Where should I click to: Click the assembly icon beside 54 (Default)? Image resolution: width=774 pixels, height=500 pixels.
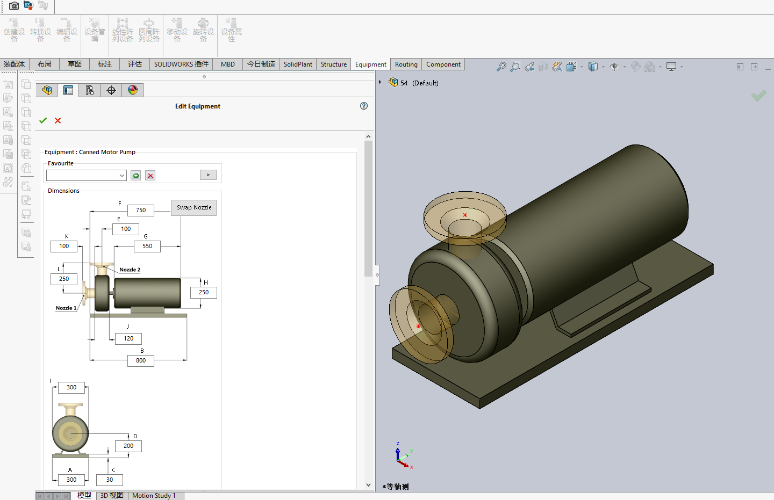pos(393,82)
